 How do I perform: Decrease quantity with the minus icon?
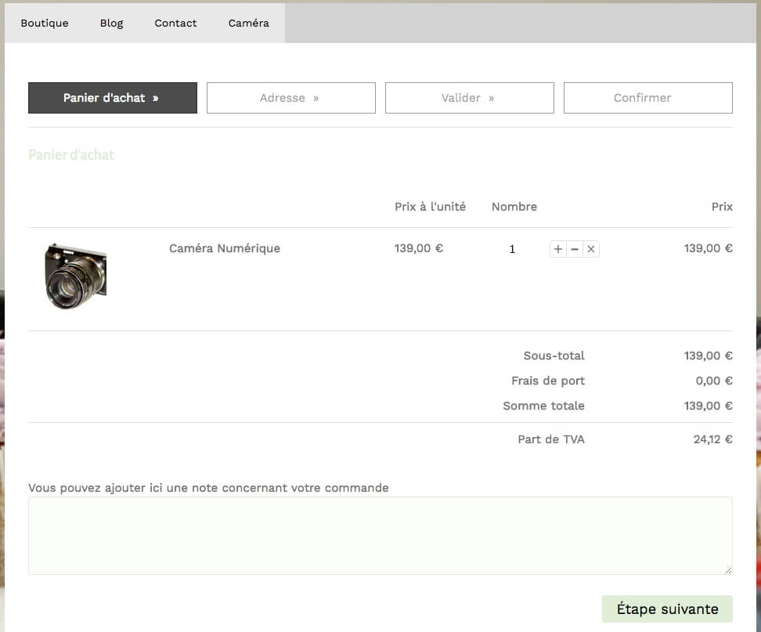pos(575,249)
